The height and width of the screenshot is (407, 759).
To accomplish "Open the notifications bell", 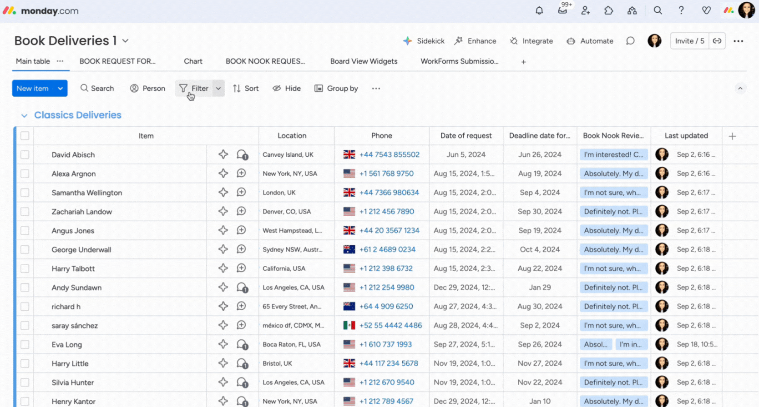I will click(x=539, y=10).
